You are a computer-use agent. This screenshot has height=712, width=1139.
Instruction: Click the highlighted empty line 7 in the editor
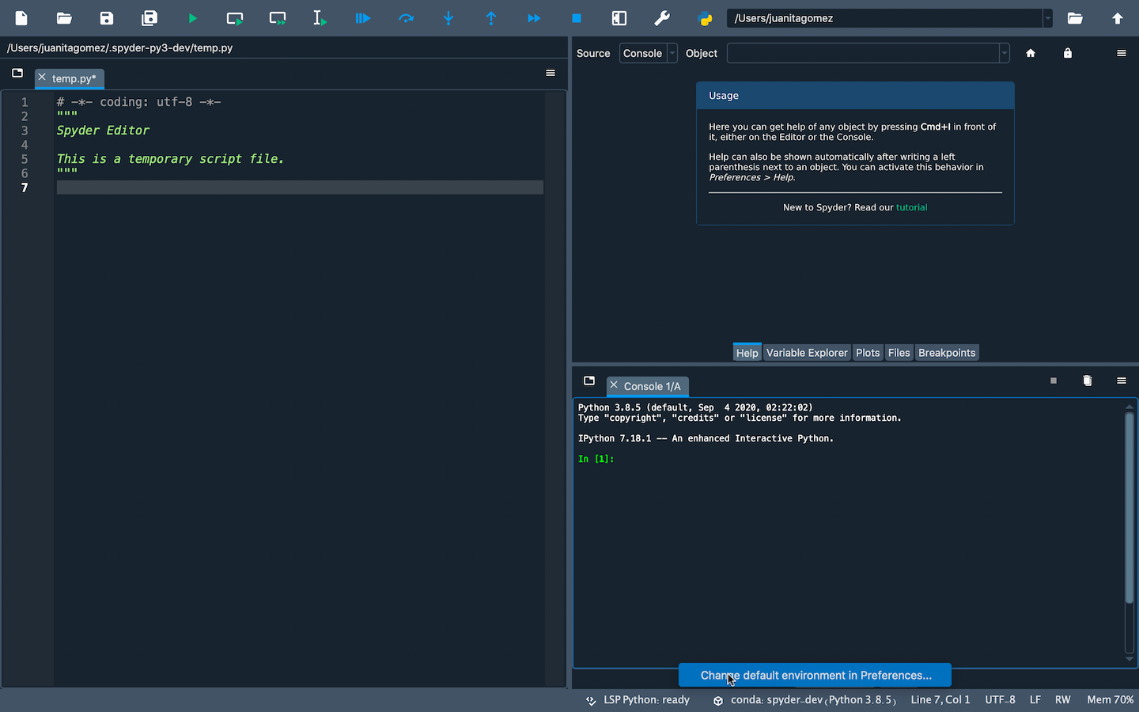pyautogui.click(x=300, y=187)
